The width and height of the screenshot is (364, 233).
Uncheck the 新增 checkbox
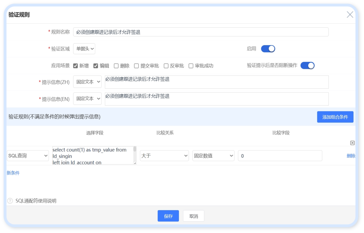tap(75, 66)
